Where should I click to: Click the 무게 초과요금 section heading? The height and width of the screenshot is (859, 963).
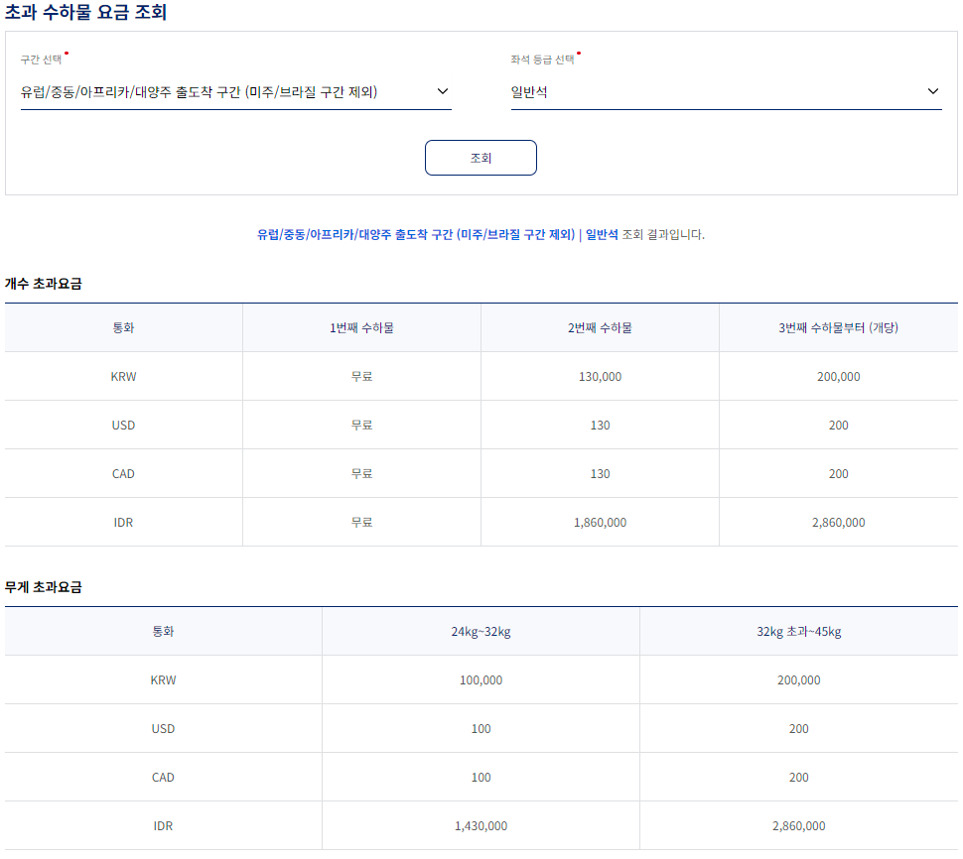pyautogui.click(x=42, y=586)
